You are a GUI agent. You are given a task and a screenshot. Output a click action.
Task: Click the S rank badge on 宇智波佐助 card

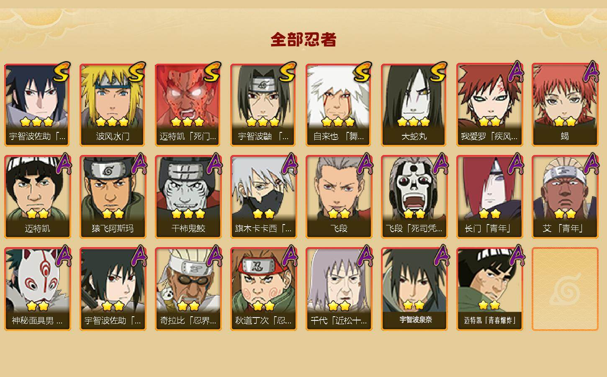[x=62, y=72]
